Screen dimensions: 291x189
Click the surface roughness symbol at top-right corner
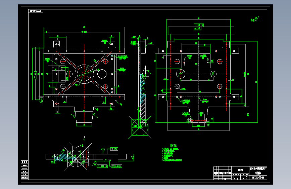(x=255, y=19)
